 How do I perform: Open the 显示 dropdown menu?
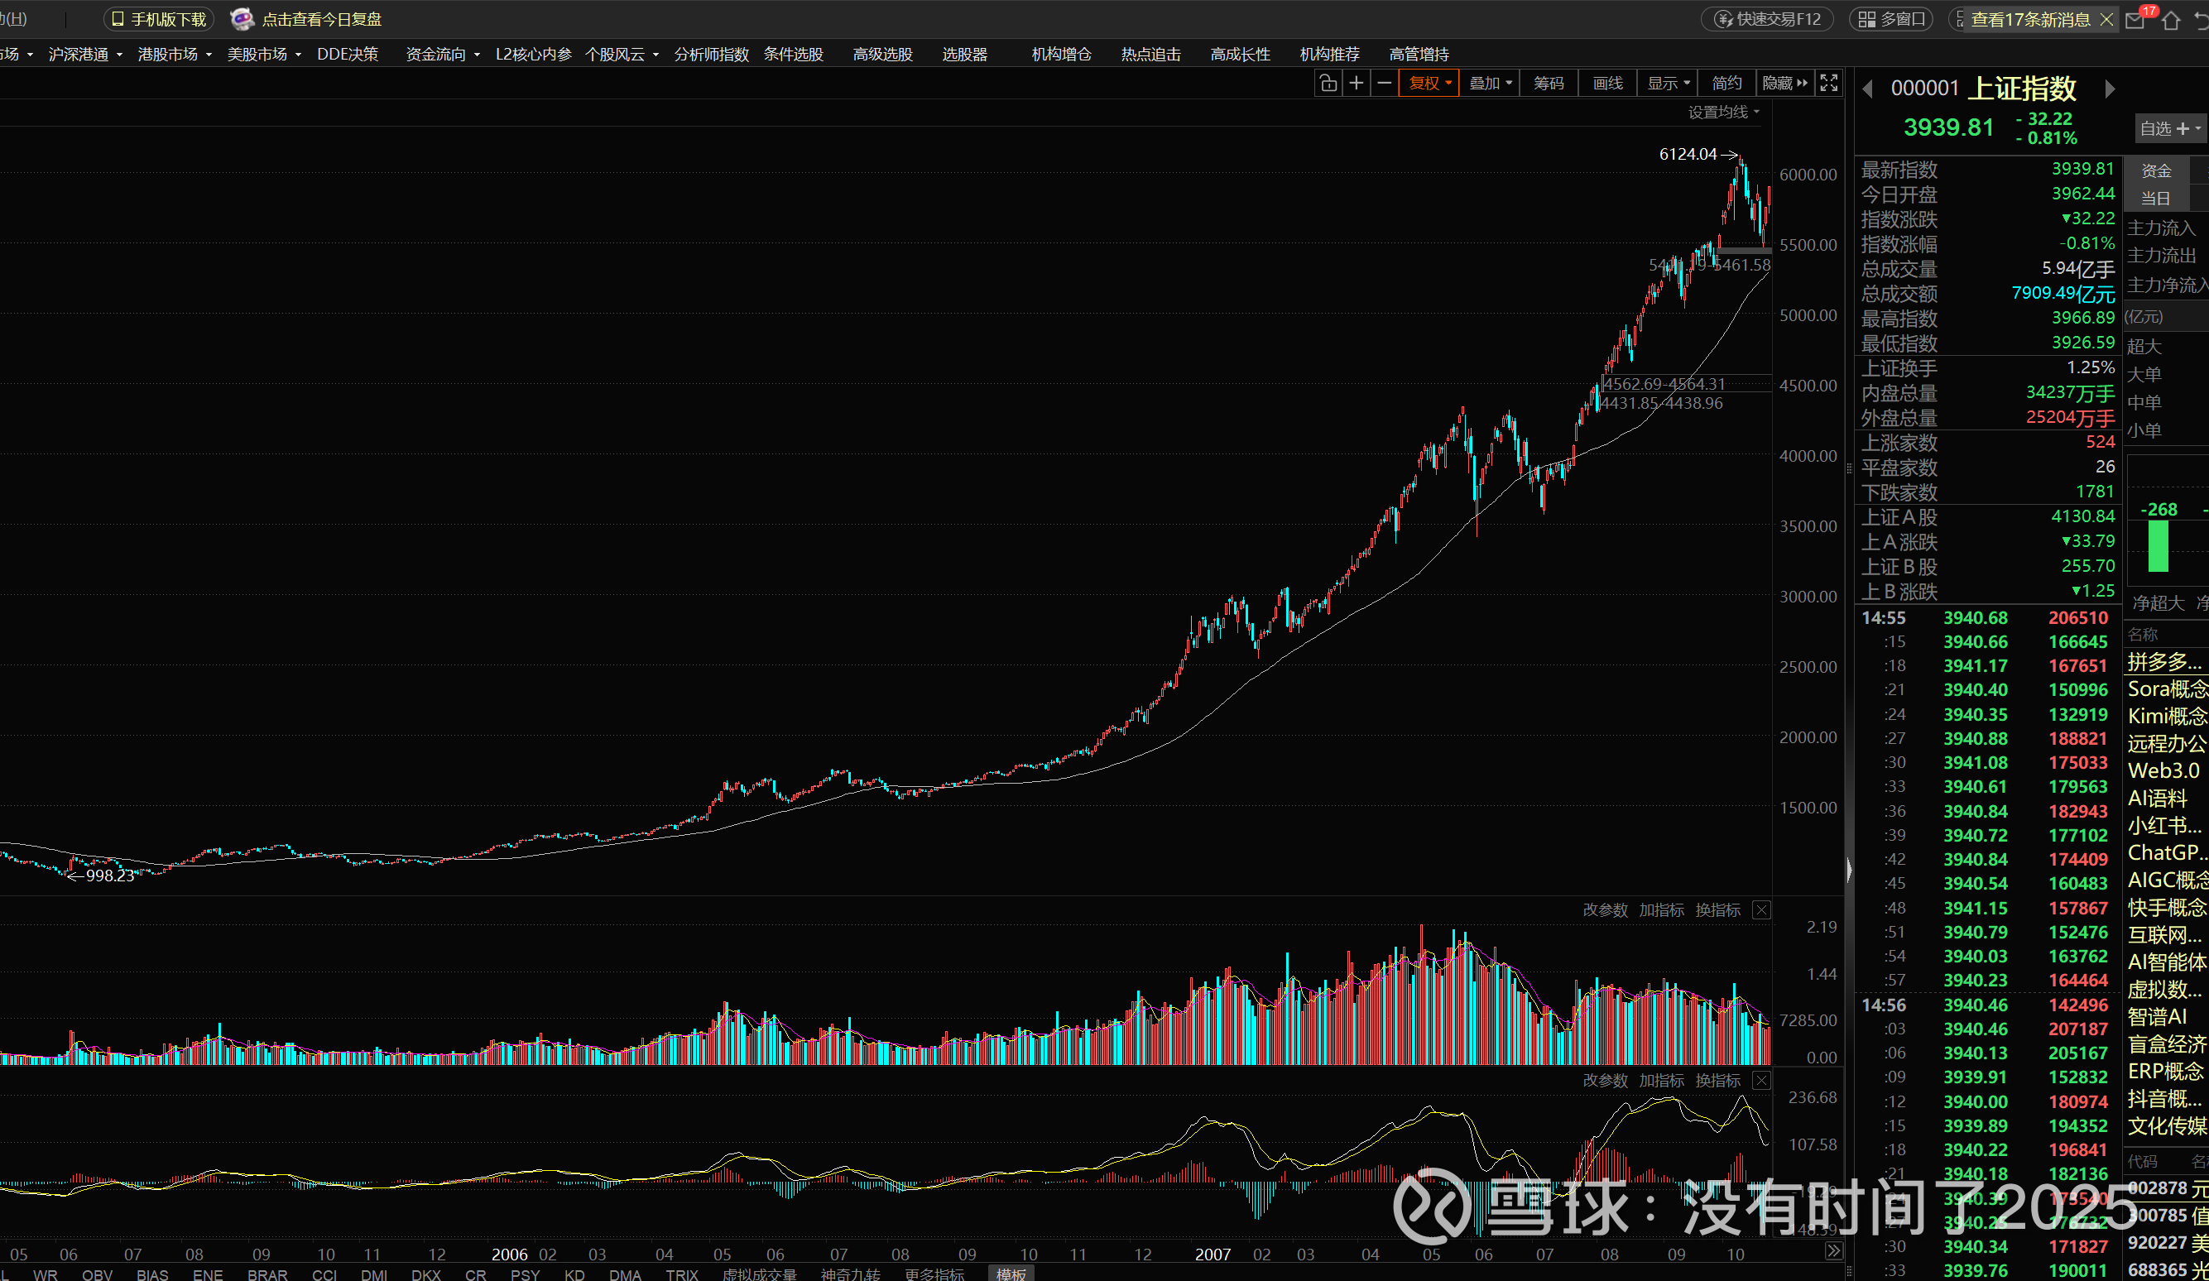click(1667, 84)
